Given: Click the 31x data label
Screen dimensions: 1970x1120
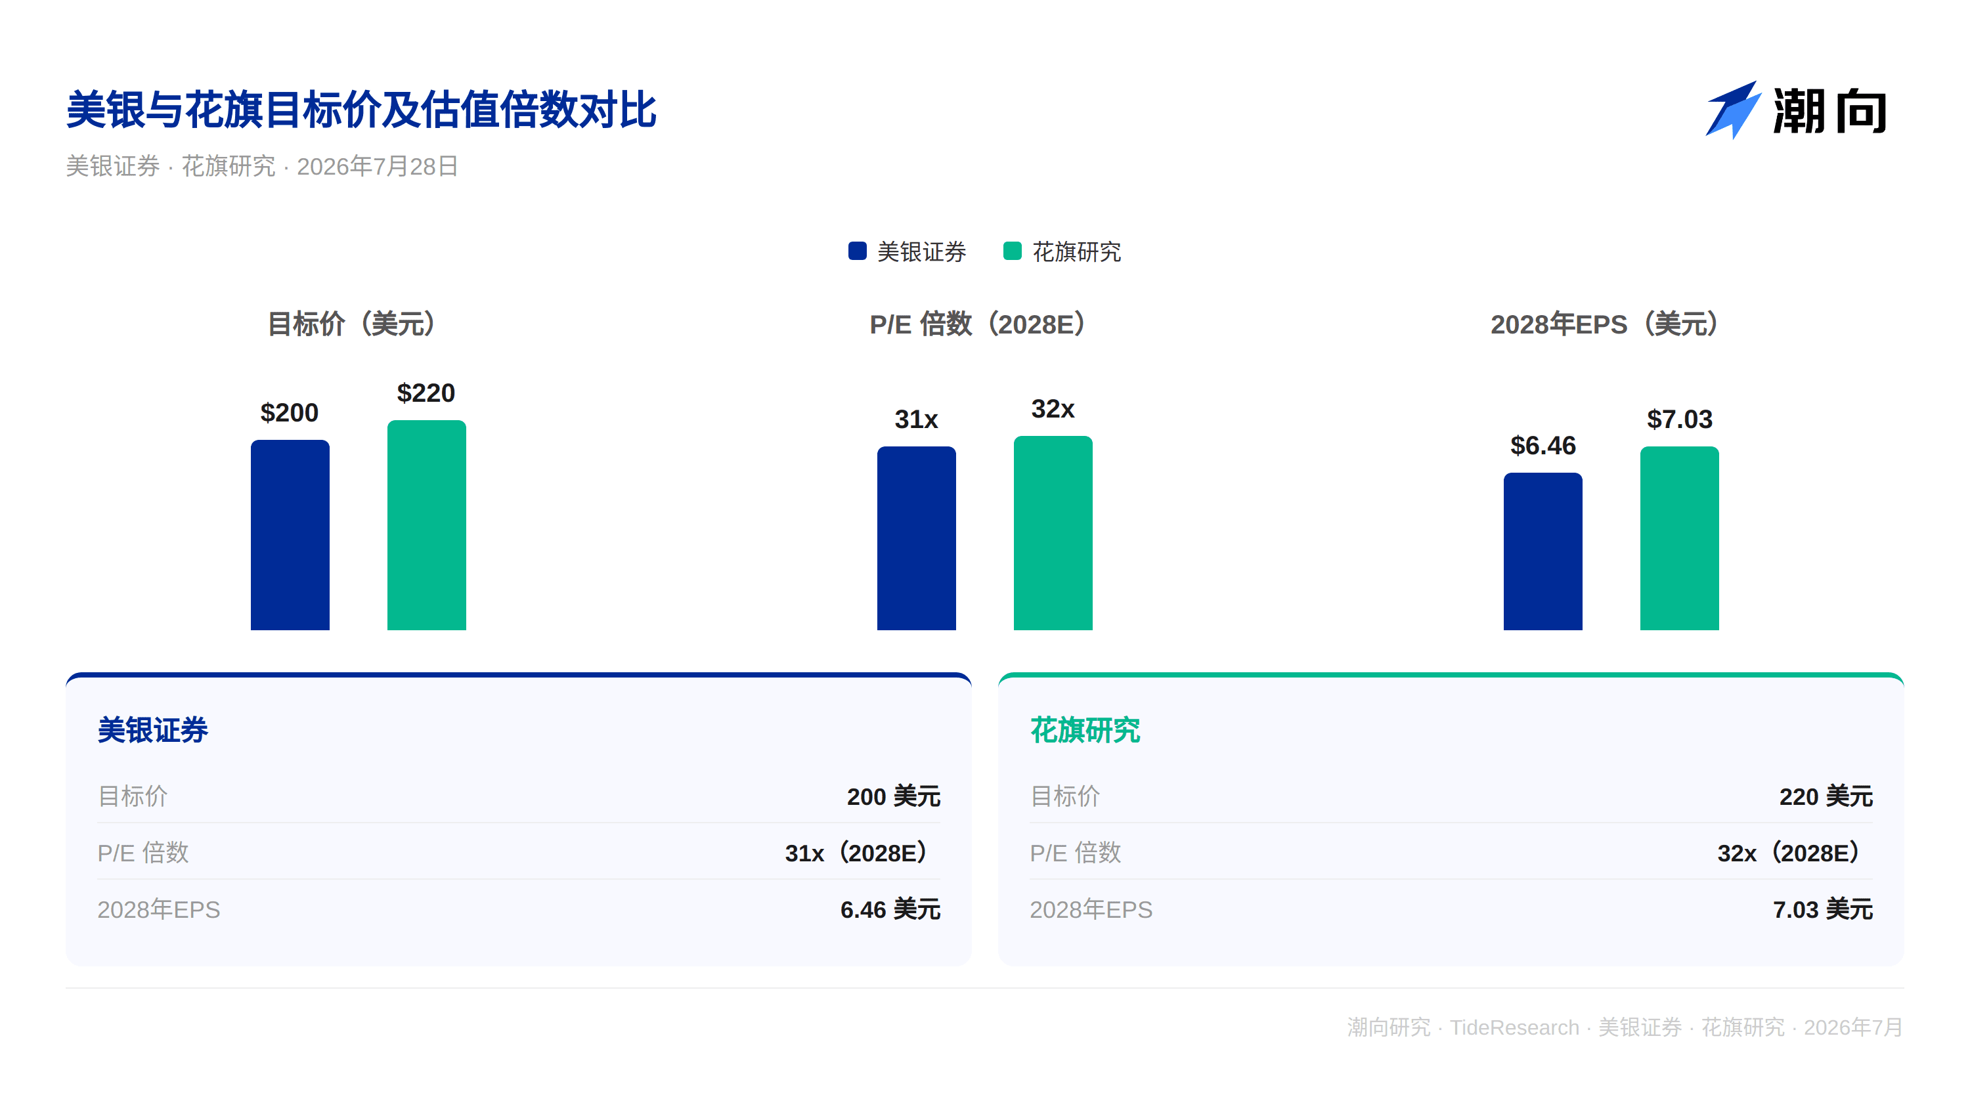Looking at the screenshot, I should (916, 420).
